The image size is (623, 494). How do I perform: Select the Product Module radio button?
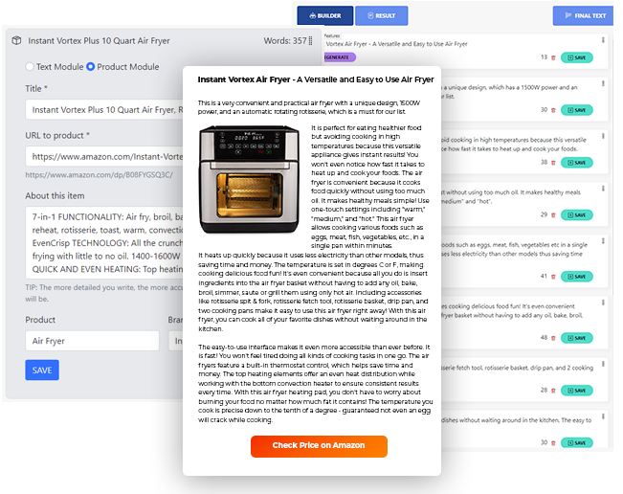coord(91,67)
